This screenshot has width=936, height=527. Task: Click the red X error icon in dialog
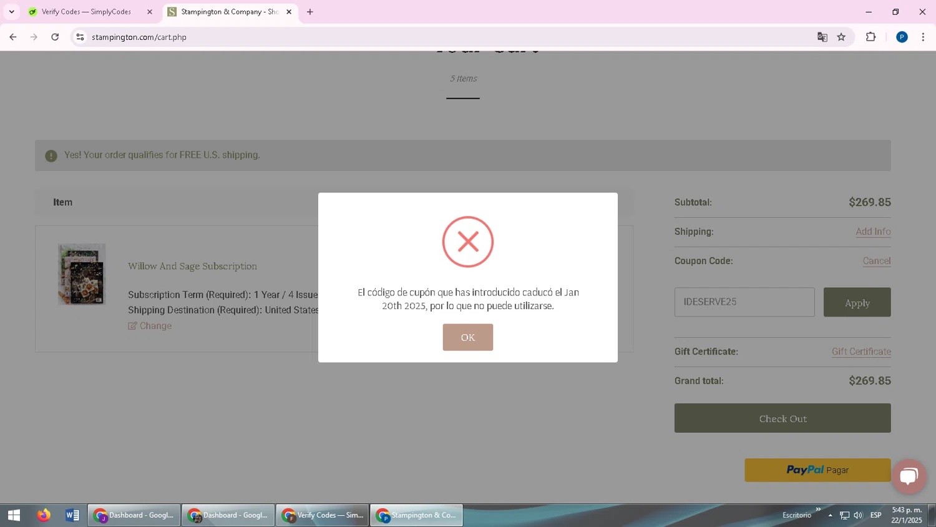tap(468, 242)
